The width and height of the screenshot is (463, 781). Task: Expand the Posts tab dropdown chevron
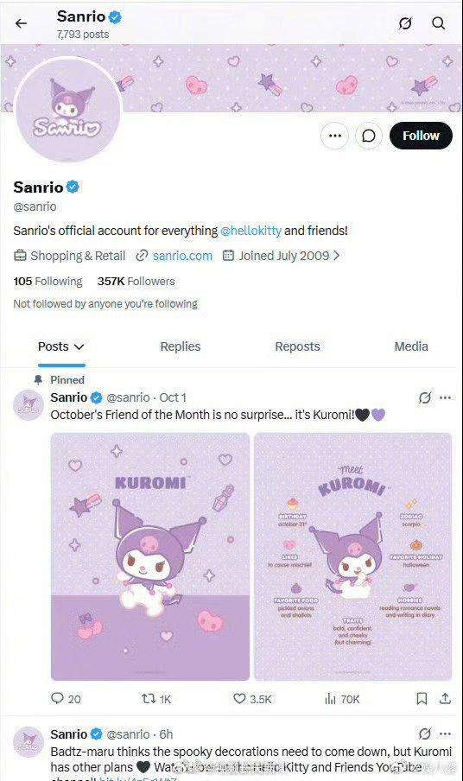(x=79, y=346)
